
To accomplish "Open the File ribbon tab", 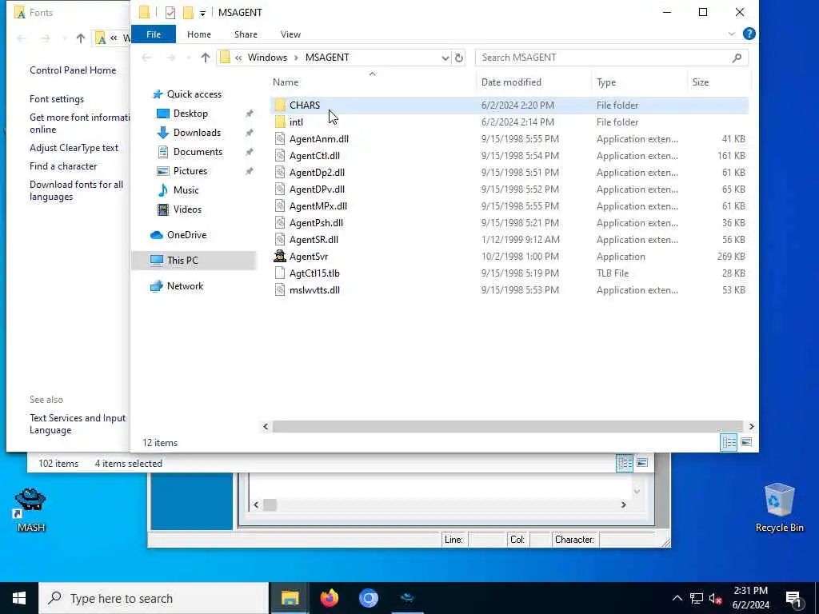I will click(x=154, y=34).
